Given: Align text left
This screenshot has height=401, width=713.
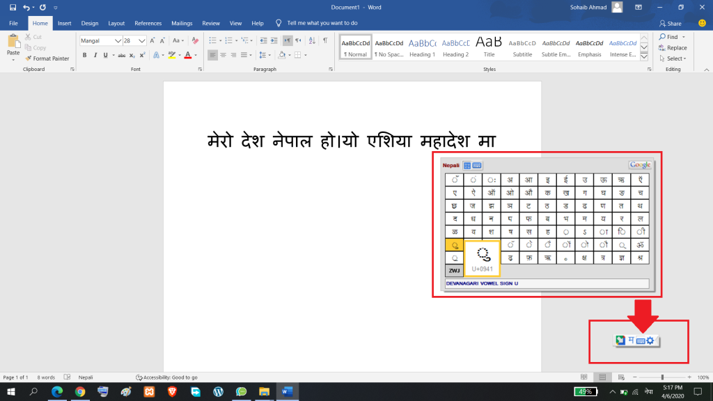Looking at the screenshot, I should pyautogui.click(x=212, y=55).
